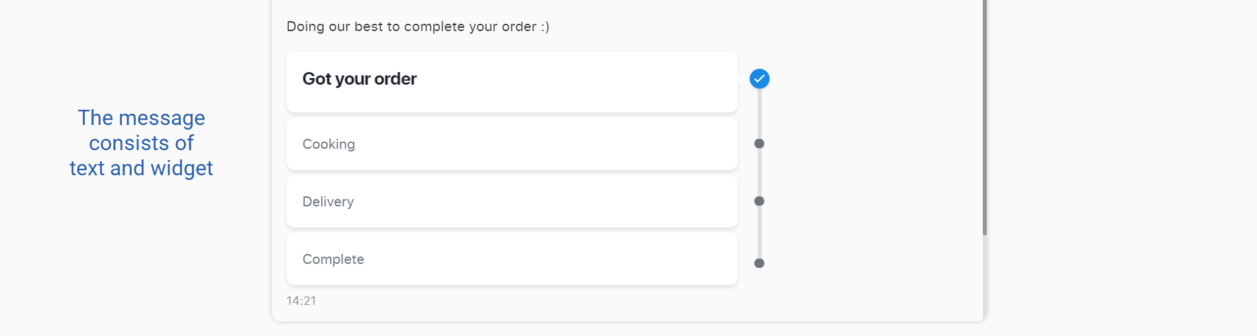This screenshot has height=336, width=1257.
Task: Click the chat window vertical scrollbar
Action: tap(985, 118)
